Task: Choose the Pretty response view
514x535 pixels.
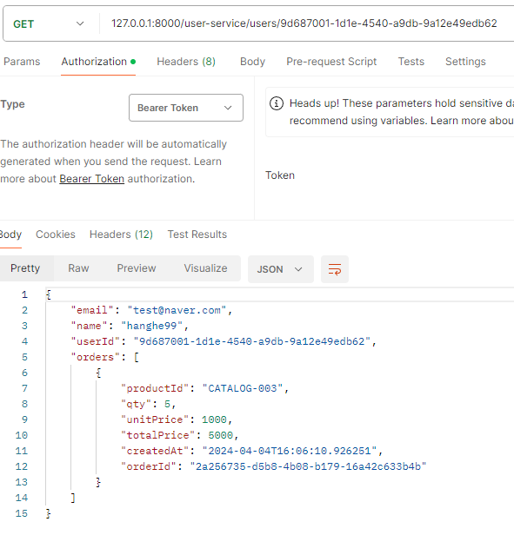Action: tap(25, 268)
